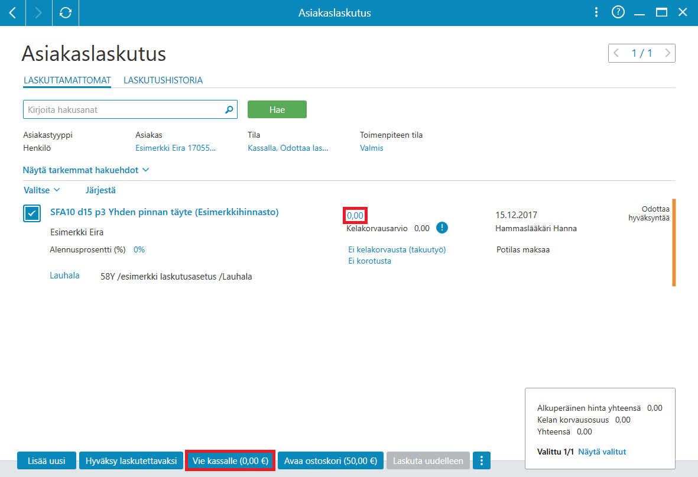Click the green Hae button
Screen dimensions: 698x477
277,109
